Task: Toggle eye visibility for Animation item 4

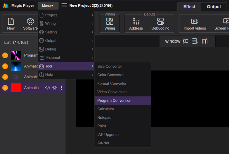Action: pos(48,88)
